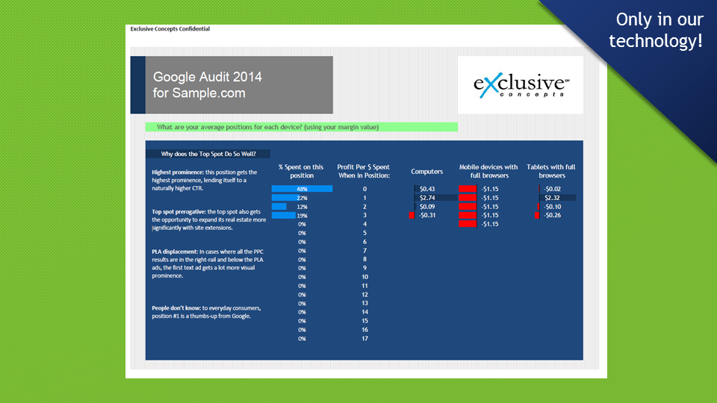Click Computers value $0.43
Screen dimensions: 717x403
coord(427,189)
